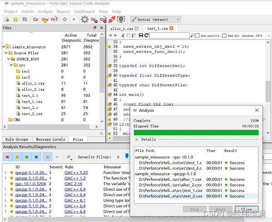This screenshot has height=222, width=272.
Task: Toggle the yellow warning severity filter icon
Action: [x=17, y=157]
